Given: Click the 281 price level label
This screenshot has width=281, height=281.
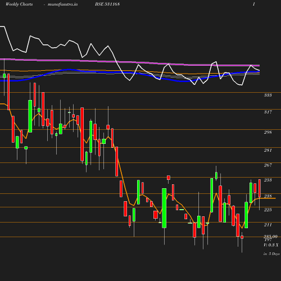Looking at the screenshot, I should [x=268, y=150].
